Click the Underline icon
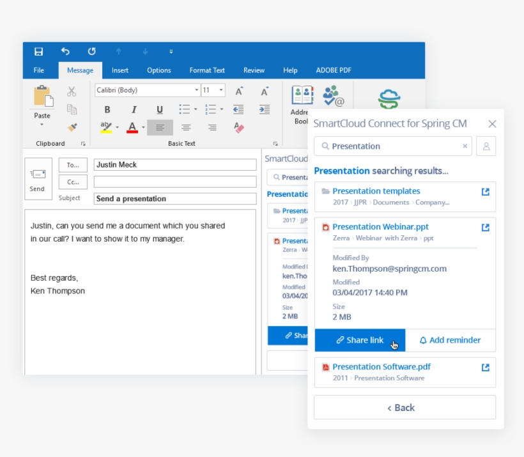524x457 pixels. click(x=159, y=109)
